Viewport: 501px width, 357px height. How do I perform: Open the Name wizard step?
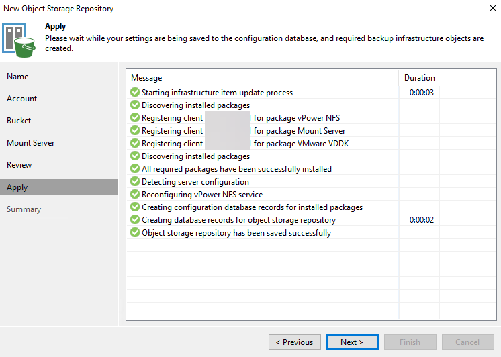point(18,76)
